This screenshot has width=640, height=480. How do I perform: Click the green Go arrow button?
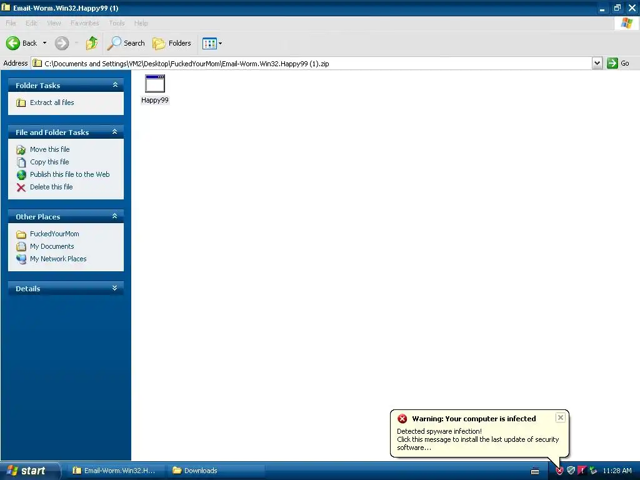pyautogui.click(x=612, y=63)
